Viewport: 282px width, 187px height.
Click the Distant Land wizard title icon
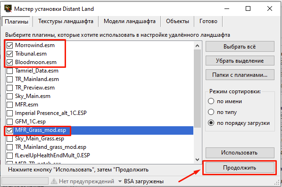click(x=8, y=8)
